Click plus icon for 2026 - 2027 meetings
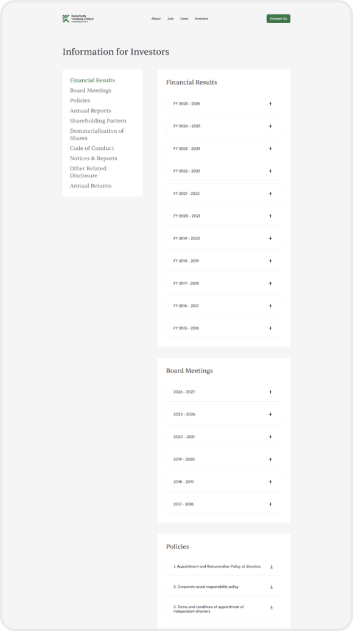 pos(271,392)
